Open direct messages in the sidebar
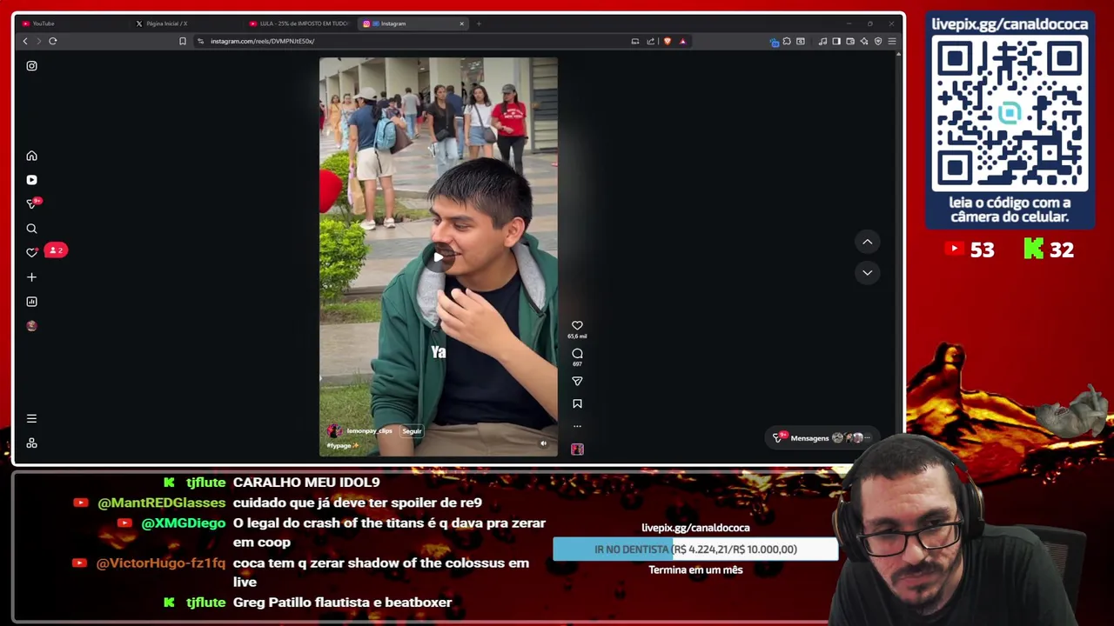Image resolution: width=1114 pixels, height=626 pixels. 31,203
